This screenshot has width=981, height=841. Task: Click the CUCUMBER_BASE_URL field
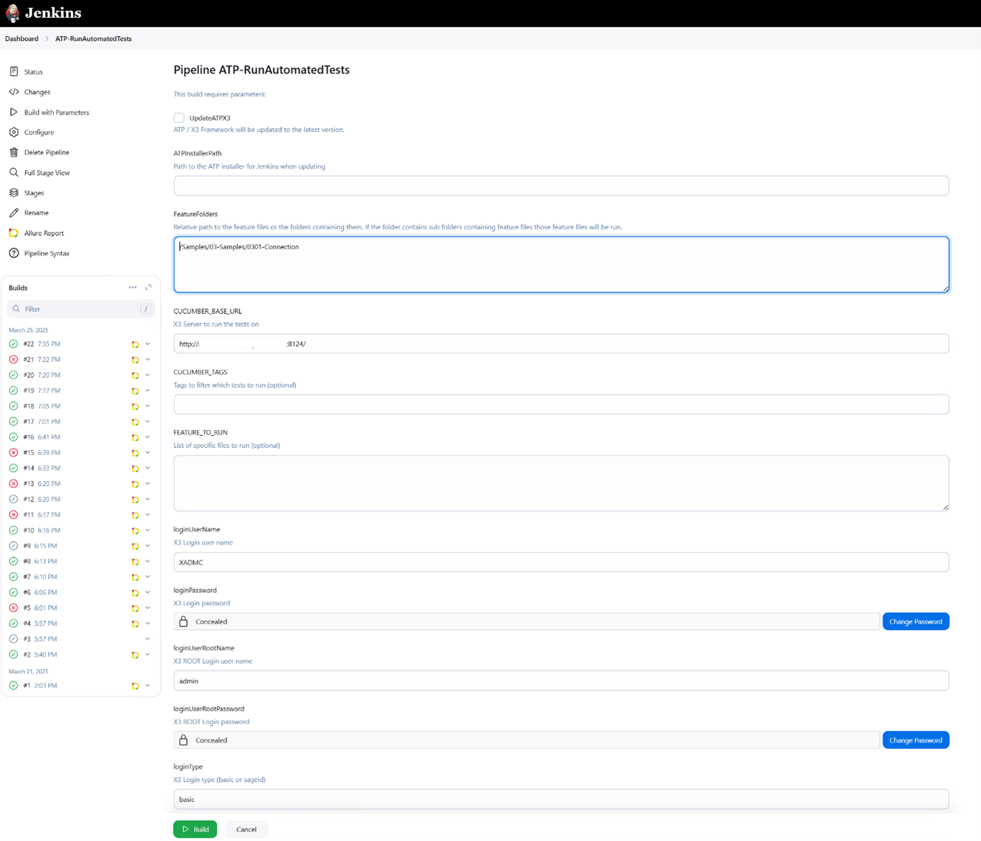[561, 344]
